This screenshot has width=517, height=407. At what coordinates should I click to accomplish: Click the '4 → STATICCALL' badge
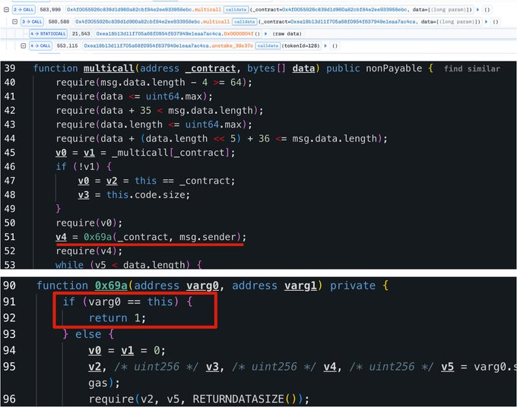point(48,33)
